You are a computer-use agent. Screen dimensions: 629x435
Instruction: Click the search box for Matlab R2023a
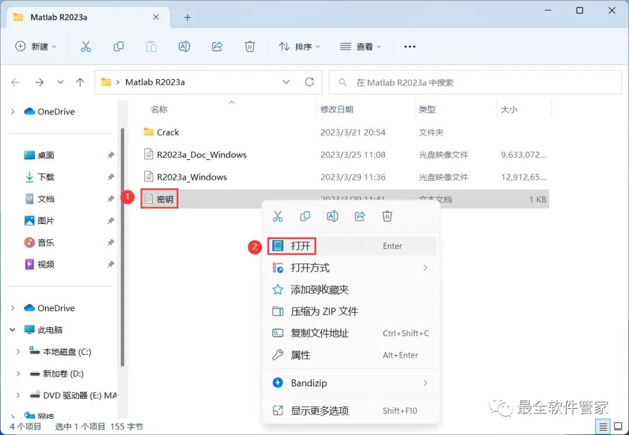475,83
